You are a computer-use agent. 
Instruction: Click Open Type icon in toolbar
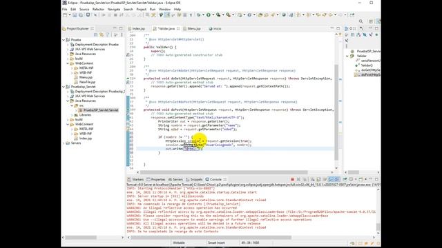[x=260, y=15]
